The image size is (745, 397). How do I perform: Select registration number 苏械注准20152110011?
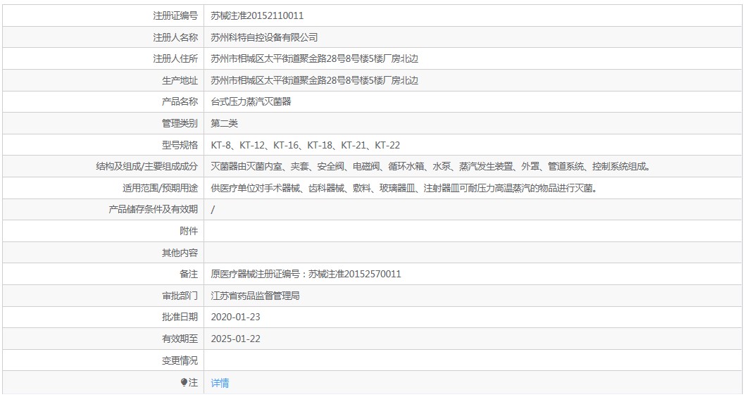coord(257,15)
